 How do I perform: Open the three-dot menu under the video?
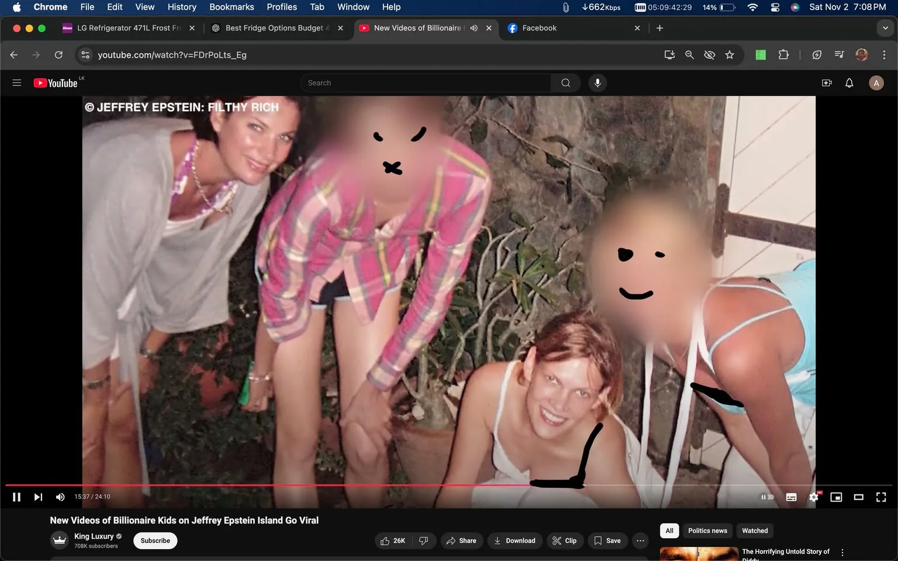click(x=640, y=541)
